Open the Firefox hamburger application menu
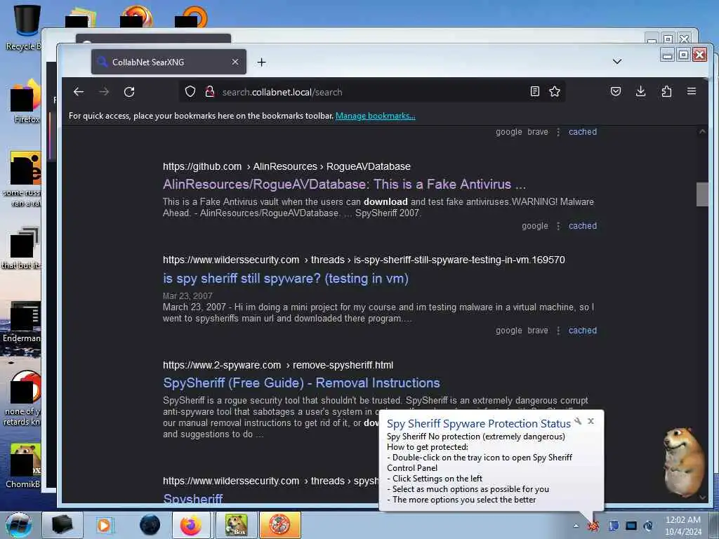This screenshot has width=719, height=539. coord(692,92)
